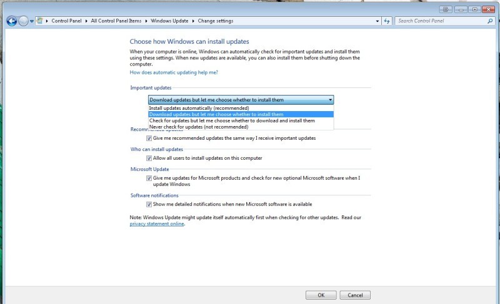The width and height of the screenshot is (500, 304).
Task: Go back with the blue Back arrow
Action: point(12,21)
